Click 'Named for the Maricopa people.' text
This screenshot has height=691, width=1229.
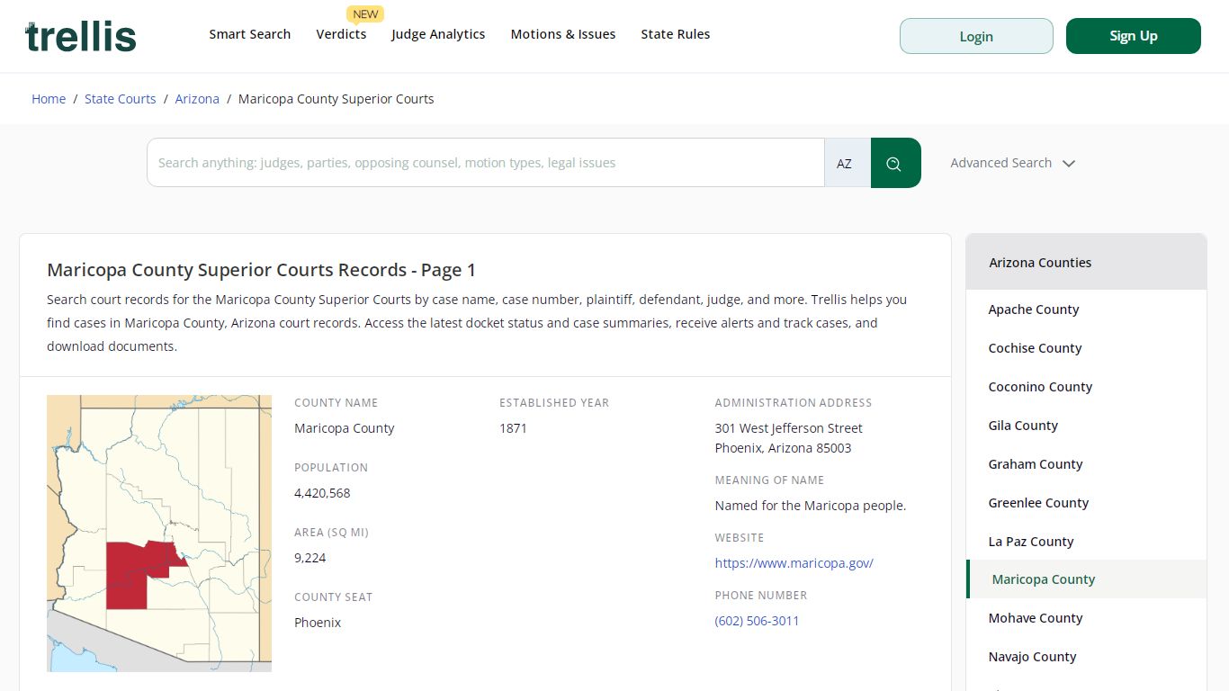(x=811, y=506)
